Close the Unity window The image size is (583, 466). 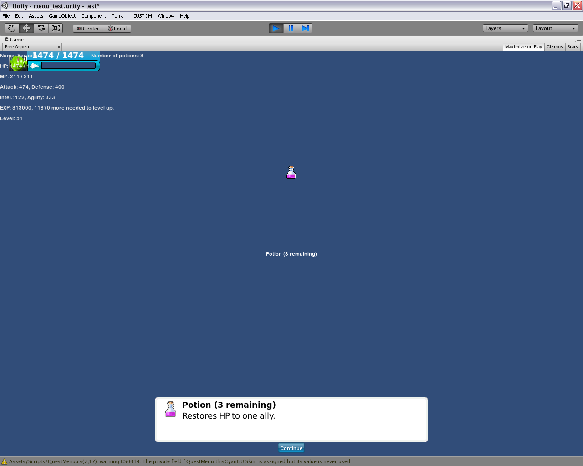(577, 6)
